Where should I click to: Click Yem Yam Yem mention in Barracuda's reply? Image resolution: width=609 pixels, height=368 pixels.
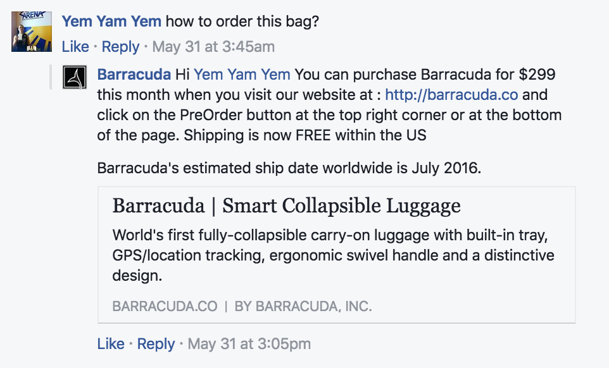click(x=242, y=75)
